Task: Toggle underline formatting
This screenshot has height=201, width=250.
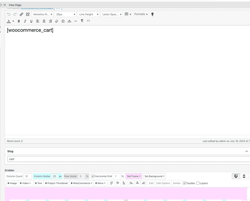Action: [31, 21]
